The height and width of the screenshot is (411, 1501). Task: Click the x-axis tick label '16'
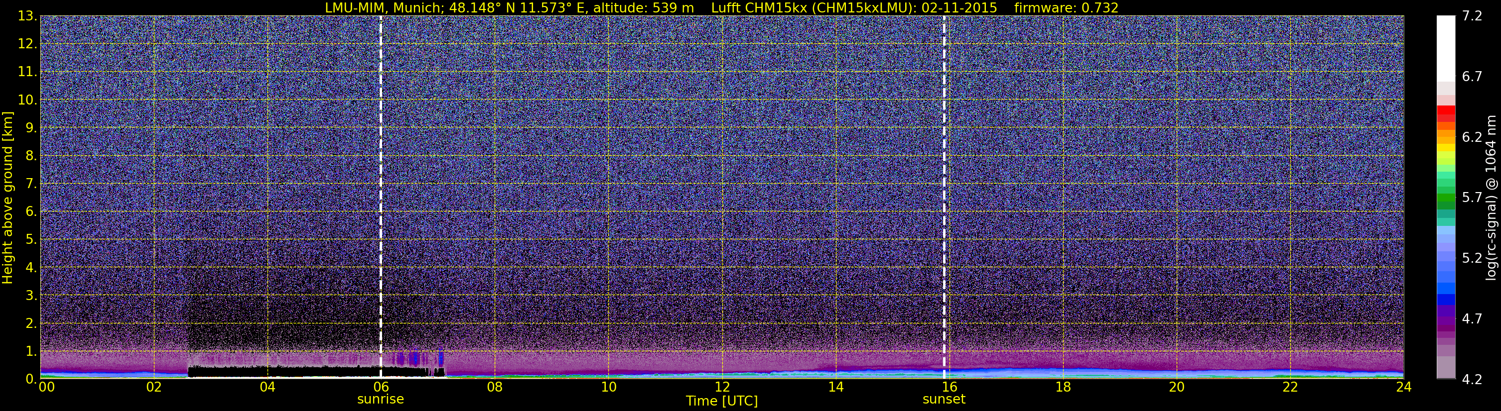949,387
